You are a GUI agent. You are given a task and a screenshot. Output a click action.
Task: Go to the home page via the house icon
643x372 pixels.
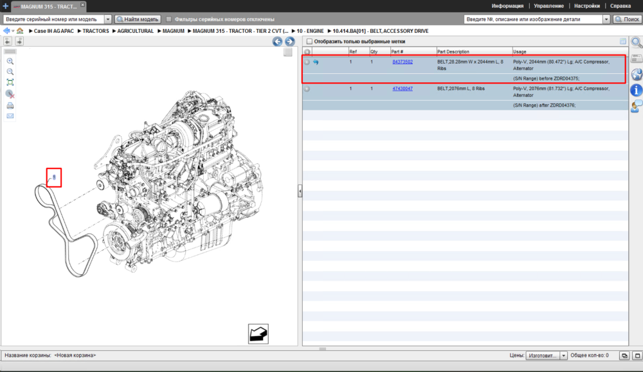20,31
